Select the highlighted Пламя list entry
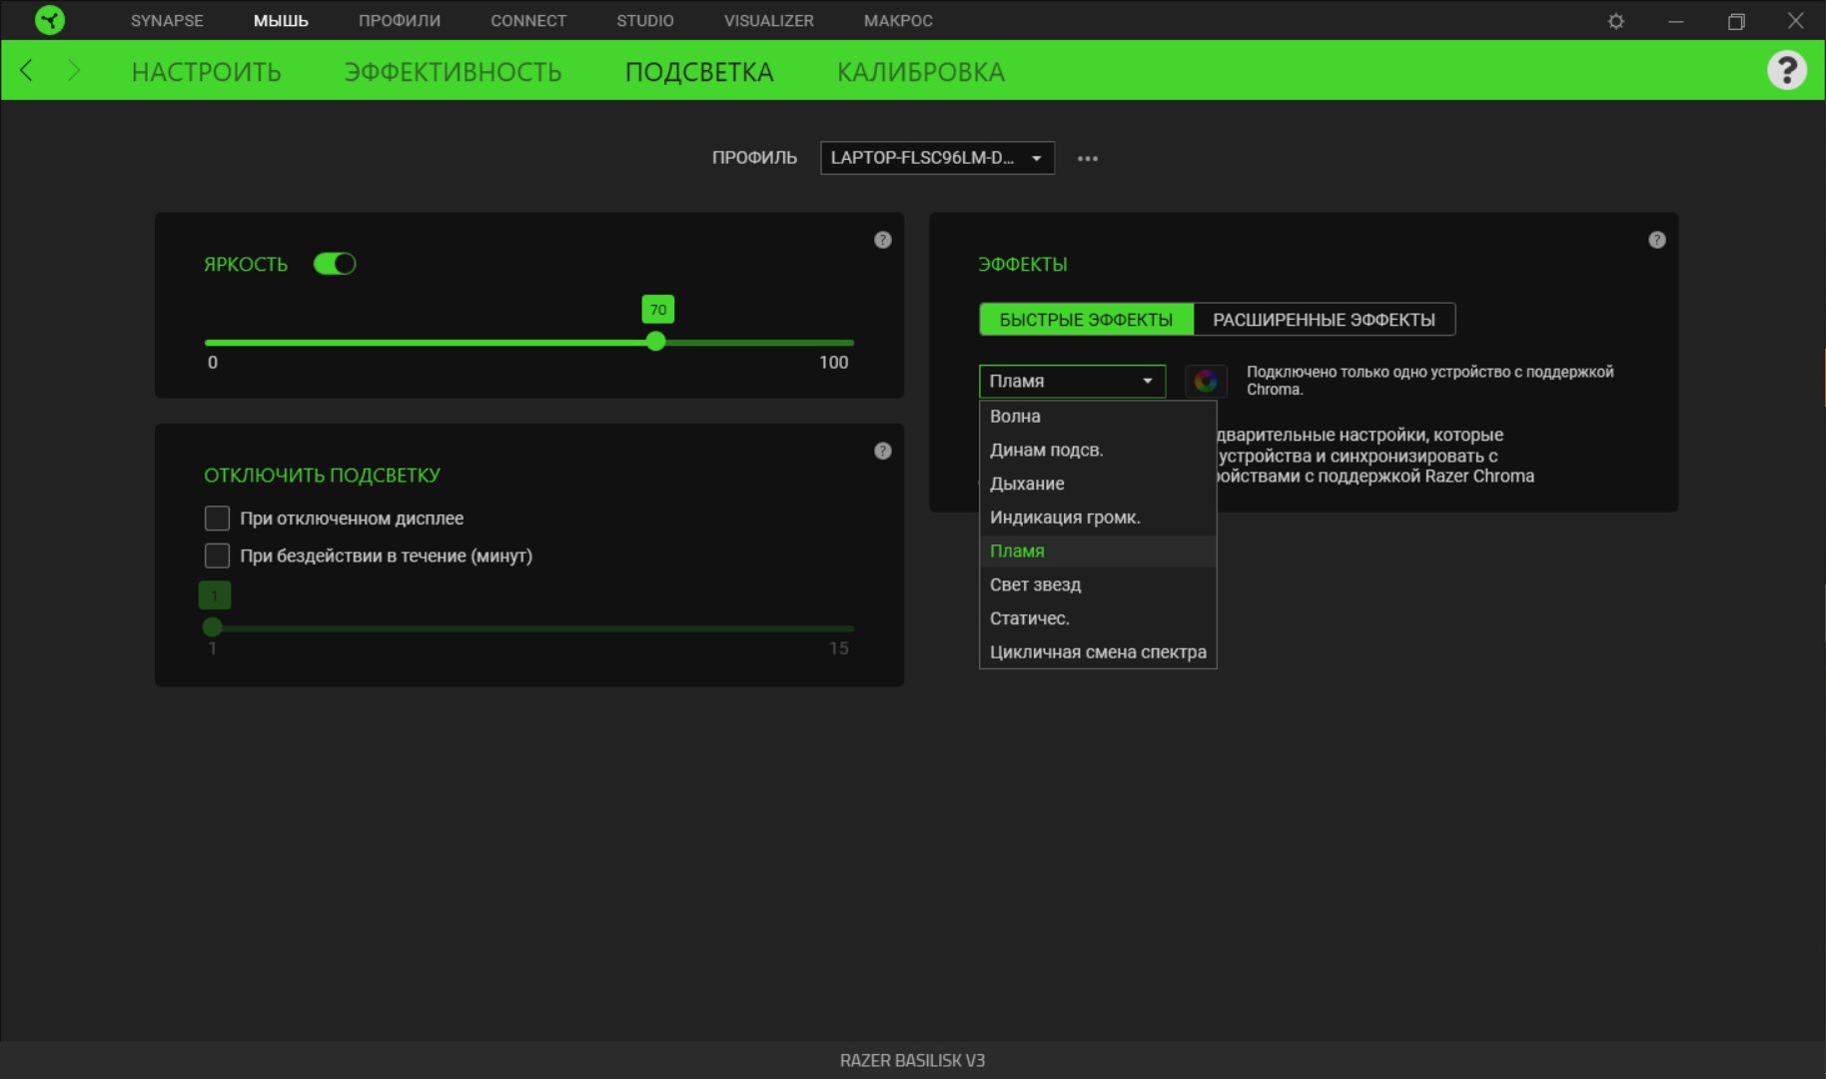Screen dimensions: 1826x1079 [x=1098, y=550]
